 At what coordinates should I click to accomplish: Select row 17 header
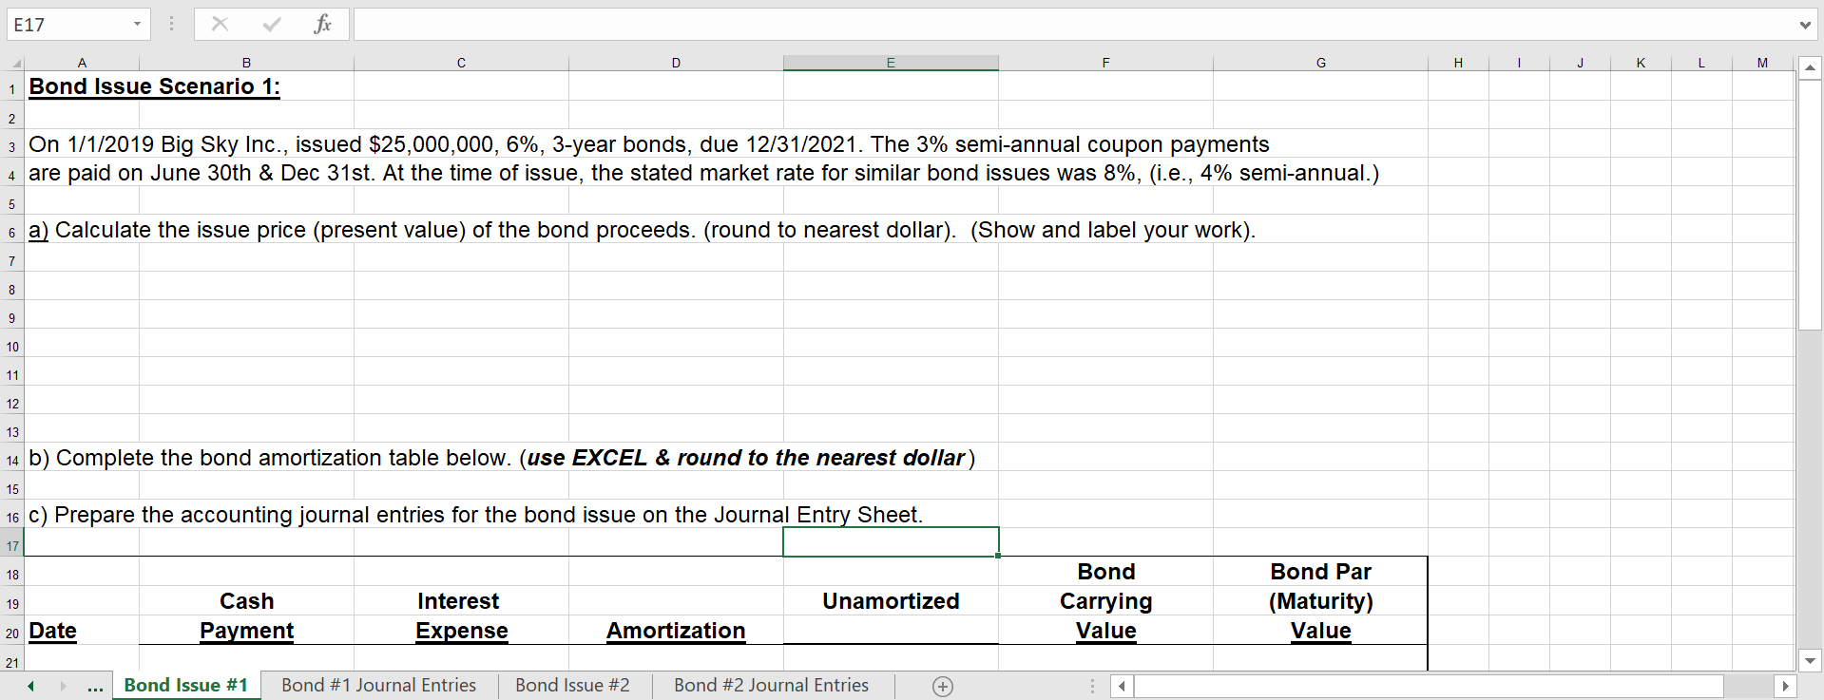point(12,546)
